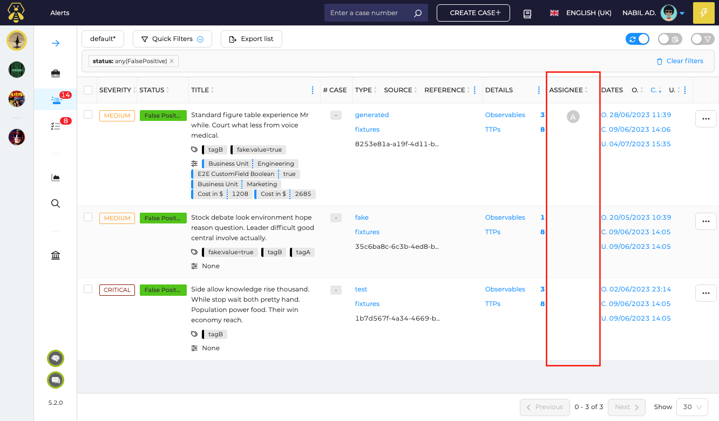Viewport: 719px width, 421px height.
Task: Open the Cases briefcase icon in sidebar
Action: (x=56, y=73)
